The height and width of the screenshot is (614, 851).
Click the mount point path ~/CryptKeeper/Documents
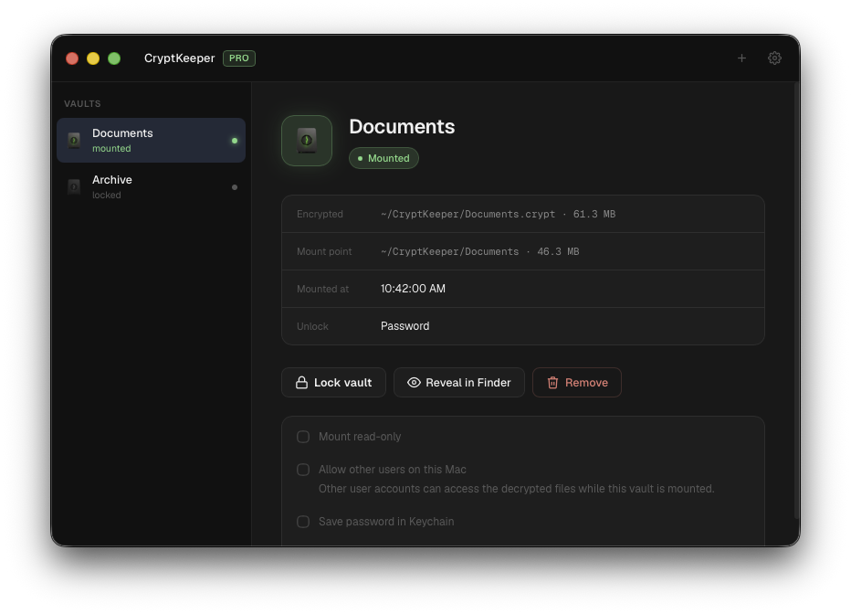coord(449,251)
